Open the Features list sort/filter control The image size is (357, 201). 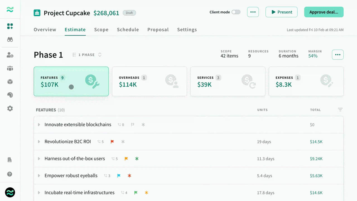(x=340, y=109)
